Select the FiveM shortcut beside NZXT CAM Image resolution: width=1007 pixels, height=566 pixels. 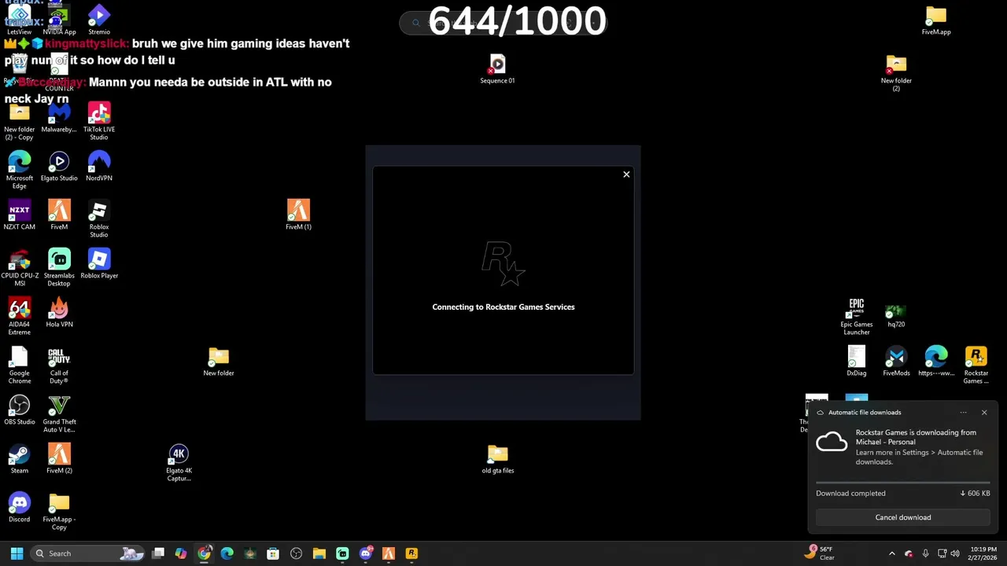[x=59, y=215]
